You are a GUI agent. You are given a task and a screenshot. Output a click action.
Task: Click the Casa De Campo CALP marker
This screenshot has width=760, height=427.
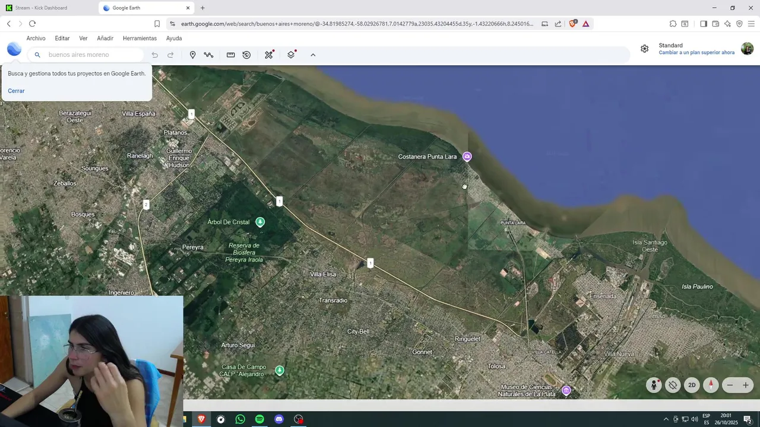280,371
